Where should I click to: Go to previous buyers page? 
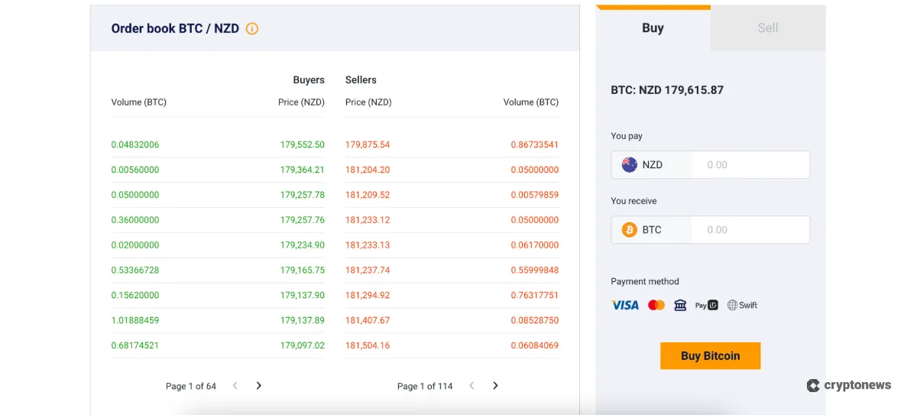pyautogui.click(x=235, y=386)
